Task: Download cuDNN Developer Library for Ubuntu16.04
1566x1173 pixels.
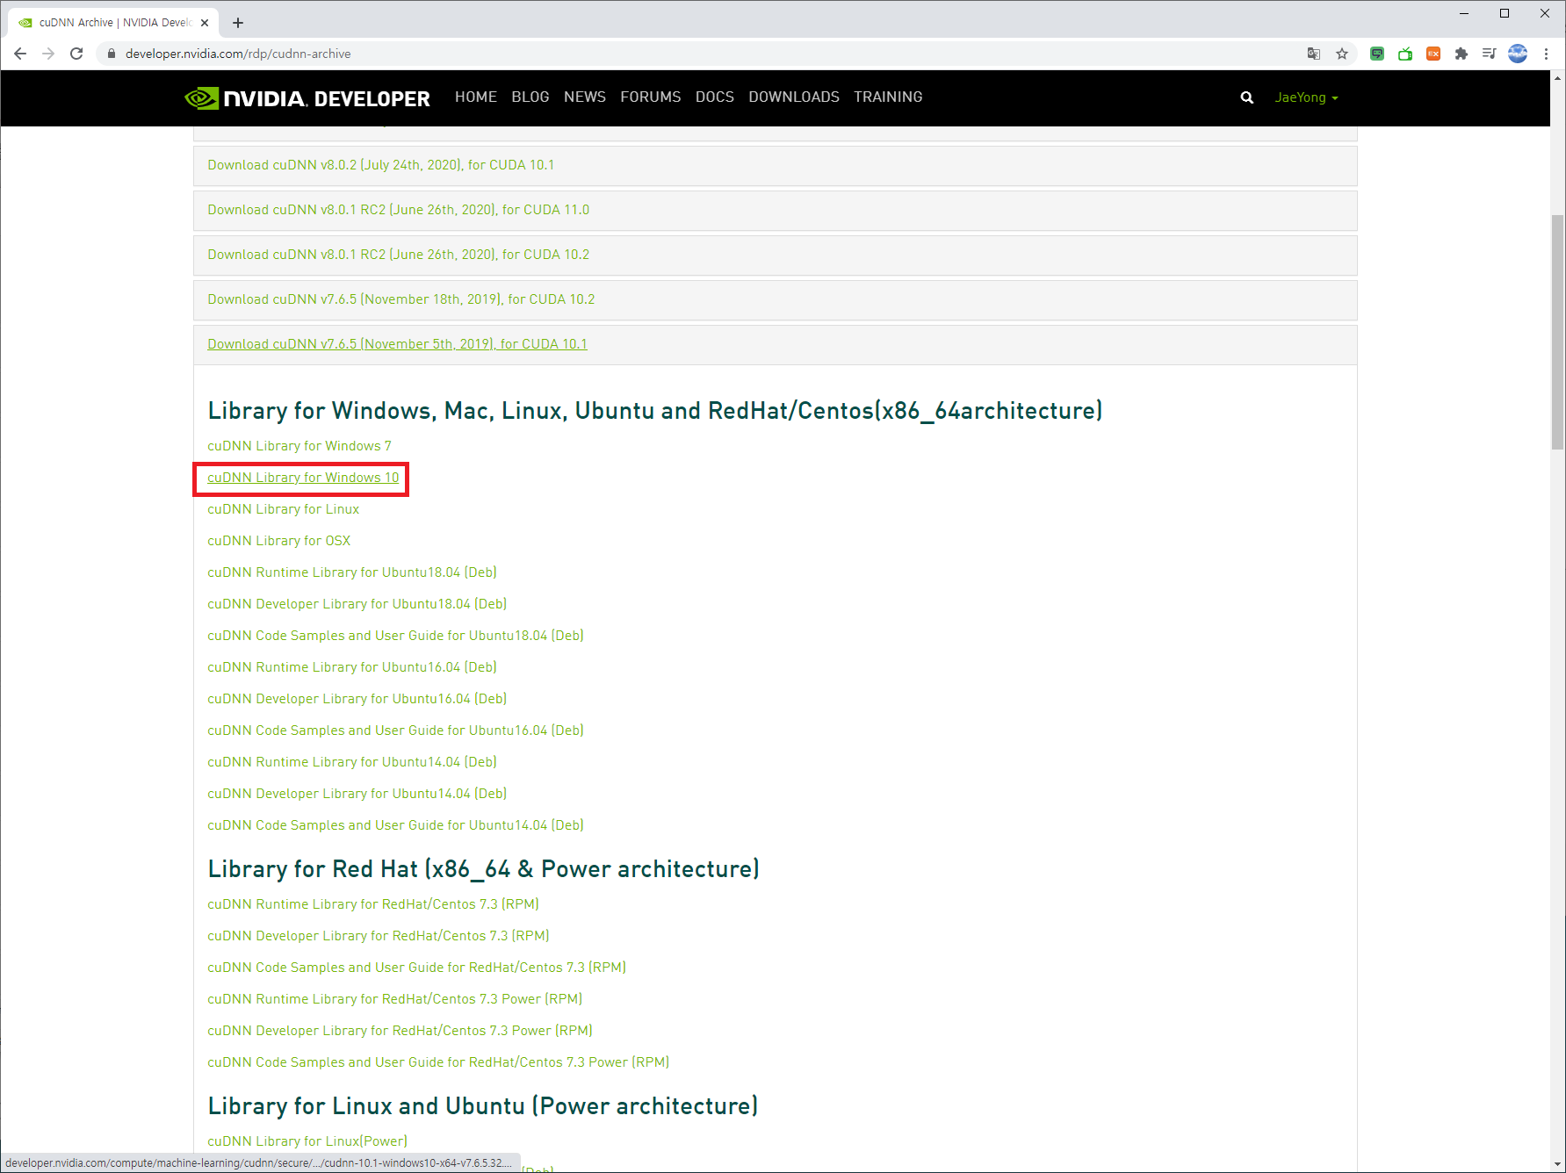Action: tap(357, 699)
